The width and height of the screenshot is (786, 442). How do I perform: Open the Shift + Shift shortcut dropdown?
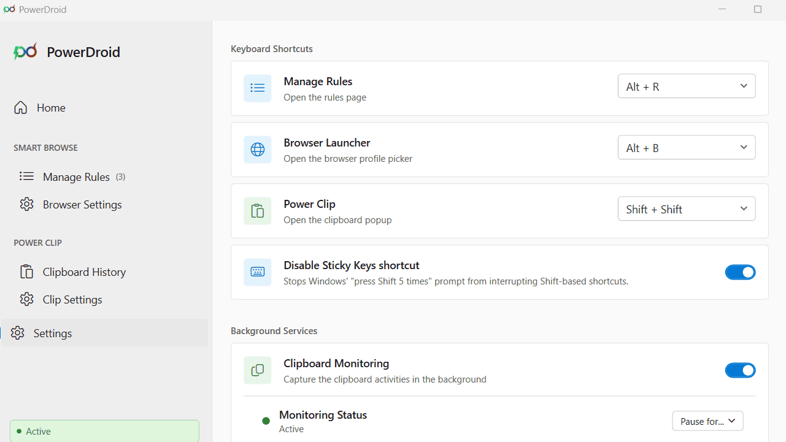pos(687,209)
